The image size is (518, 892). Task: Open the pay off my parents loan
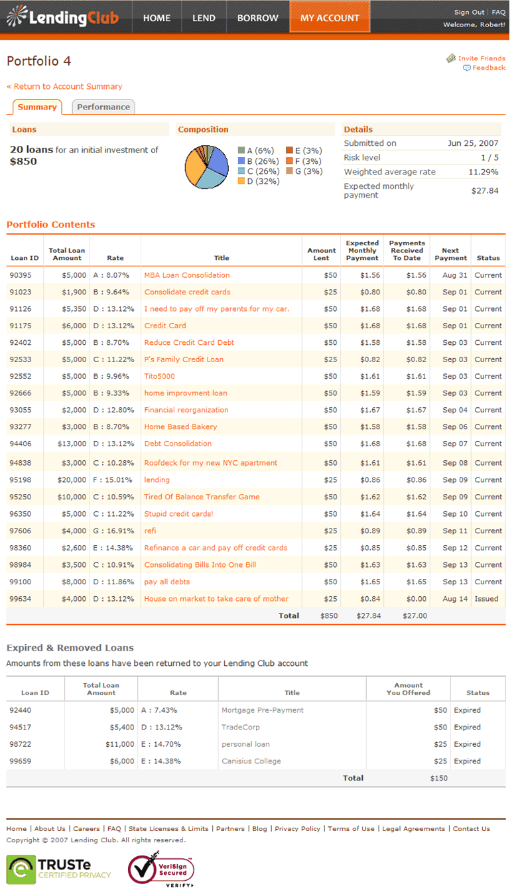pyautogui.click(x=217, y=309)
